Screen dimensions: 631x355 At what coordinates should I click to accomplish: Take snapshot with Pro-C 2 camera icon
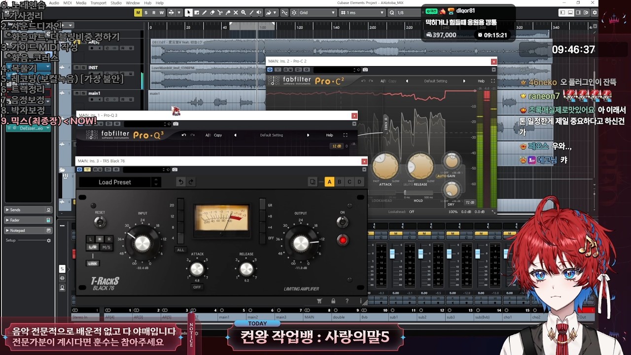(365, 70)
